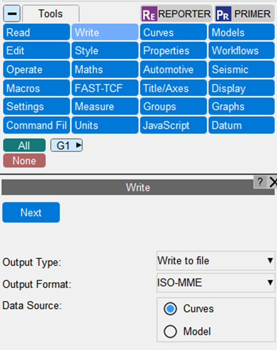Open help for the Write panel
The width and height of the screenshot is (277, 350).
click(260, 182)
